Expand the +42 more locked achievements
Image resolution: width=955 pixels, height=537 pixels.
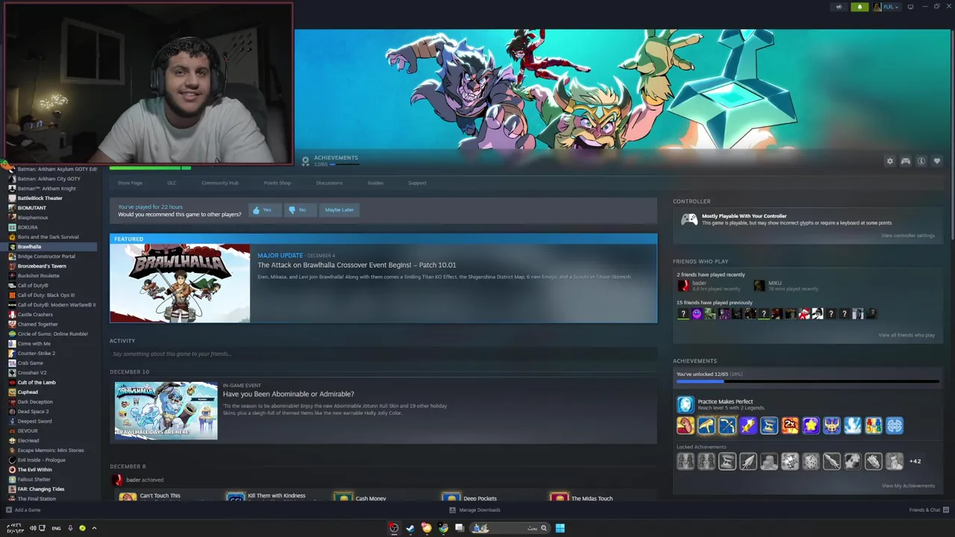[x=915, y=462]
